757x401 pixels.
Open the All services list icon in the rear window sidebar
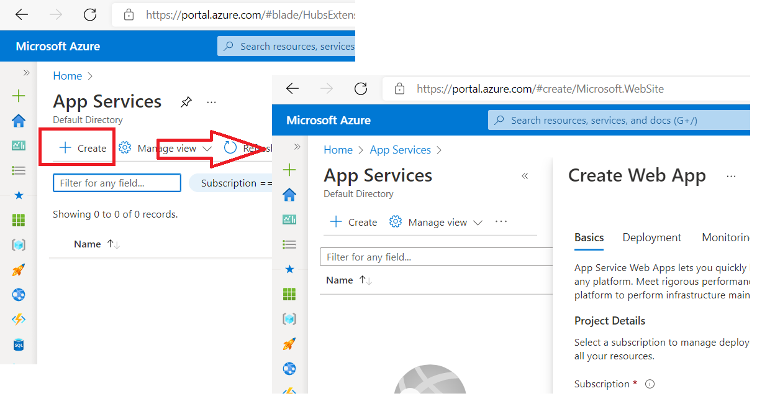(19, 170)
